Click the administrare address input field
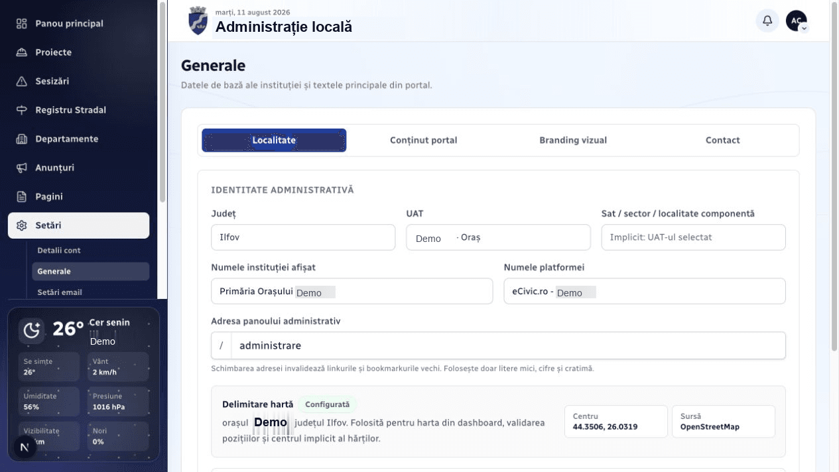839x472 pixels. pos(508,345)
